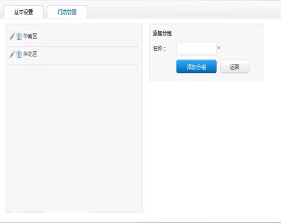Viewport: 281px width, 223px height.
Task: Click the 返回 button
Action: [235, 67]
